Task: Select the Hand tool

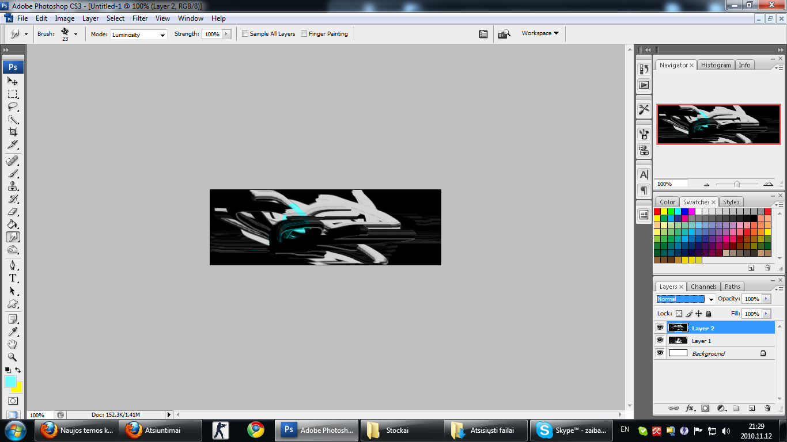Action: pyautogui.click(x=13, y=344)
